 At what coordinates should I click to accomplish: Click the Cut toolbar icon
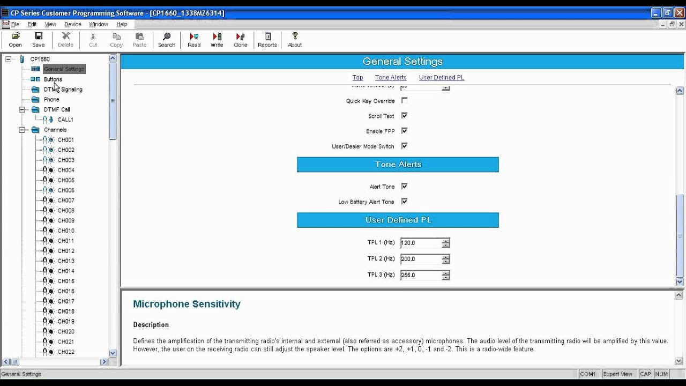click(x=93, y=36)
